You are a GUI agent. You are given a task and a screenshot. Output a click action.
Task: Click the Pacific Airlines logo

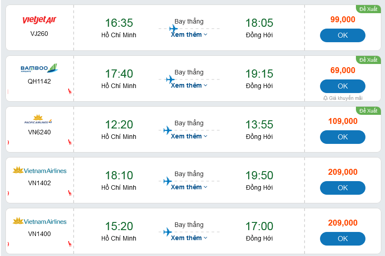pyautogui.click(x=39, y=120)
